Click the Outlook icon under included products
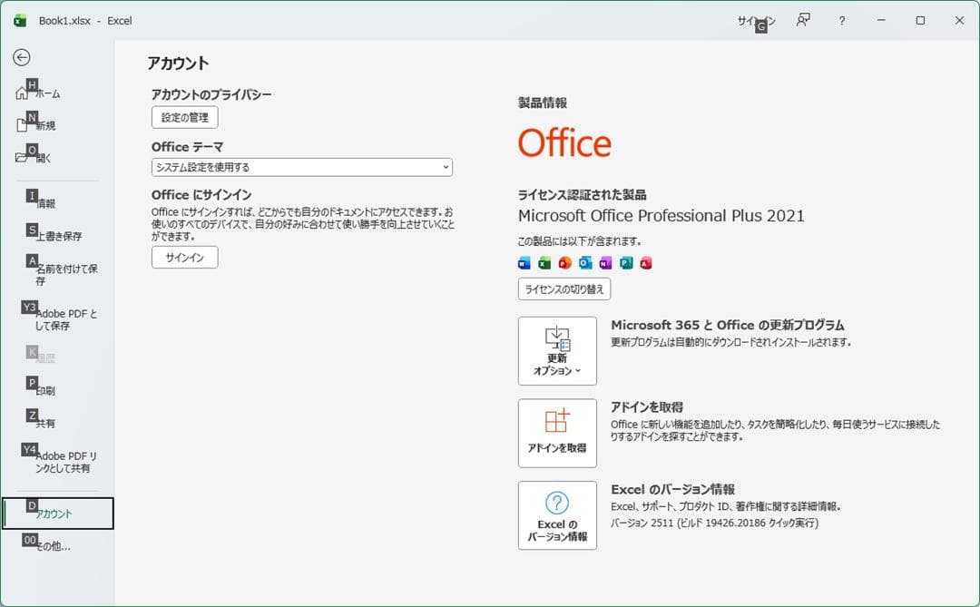980x607 pixels. (x=586, y=262)
